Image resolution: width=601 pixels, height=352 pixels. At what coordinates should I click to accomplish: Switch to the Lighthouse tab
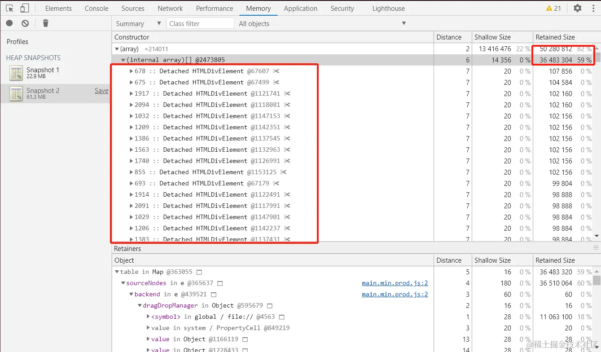pos(389,8)
